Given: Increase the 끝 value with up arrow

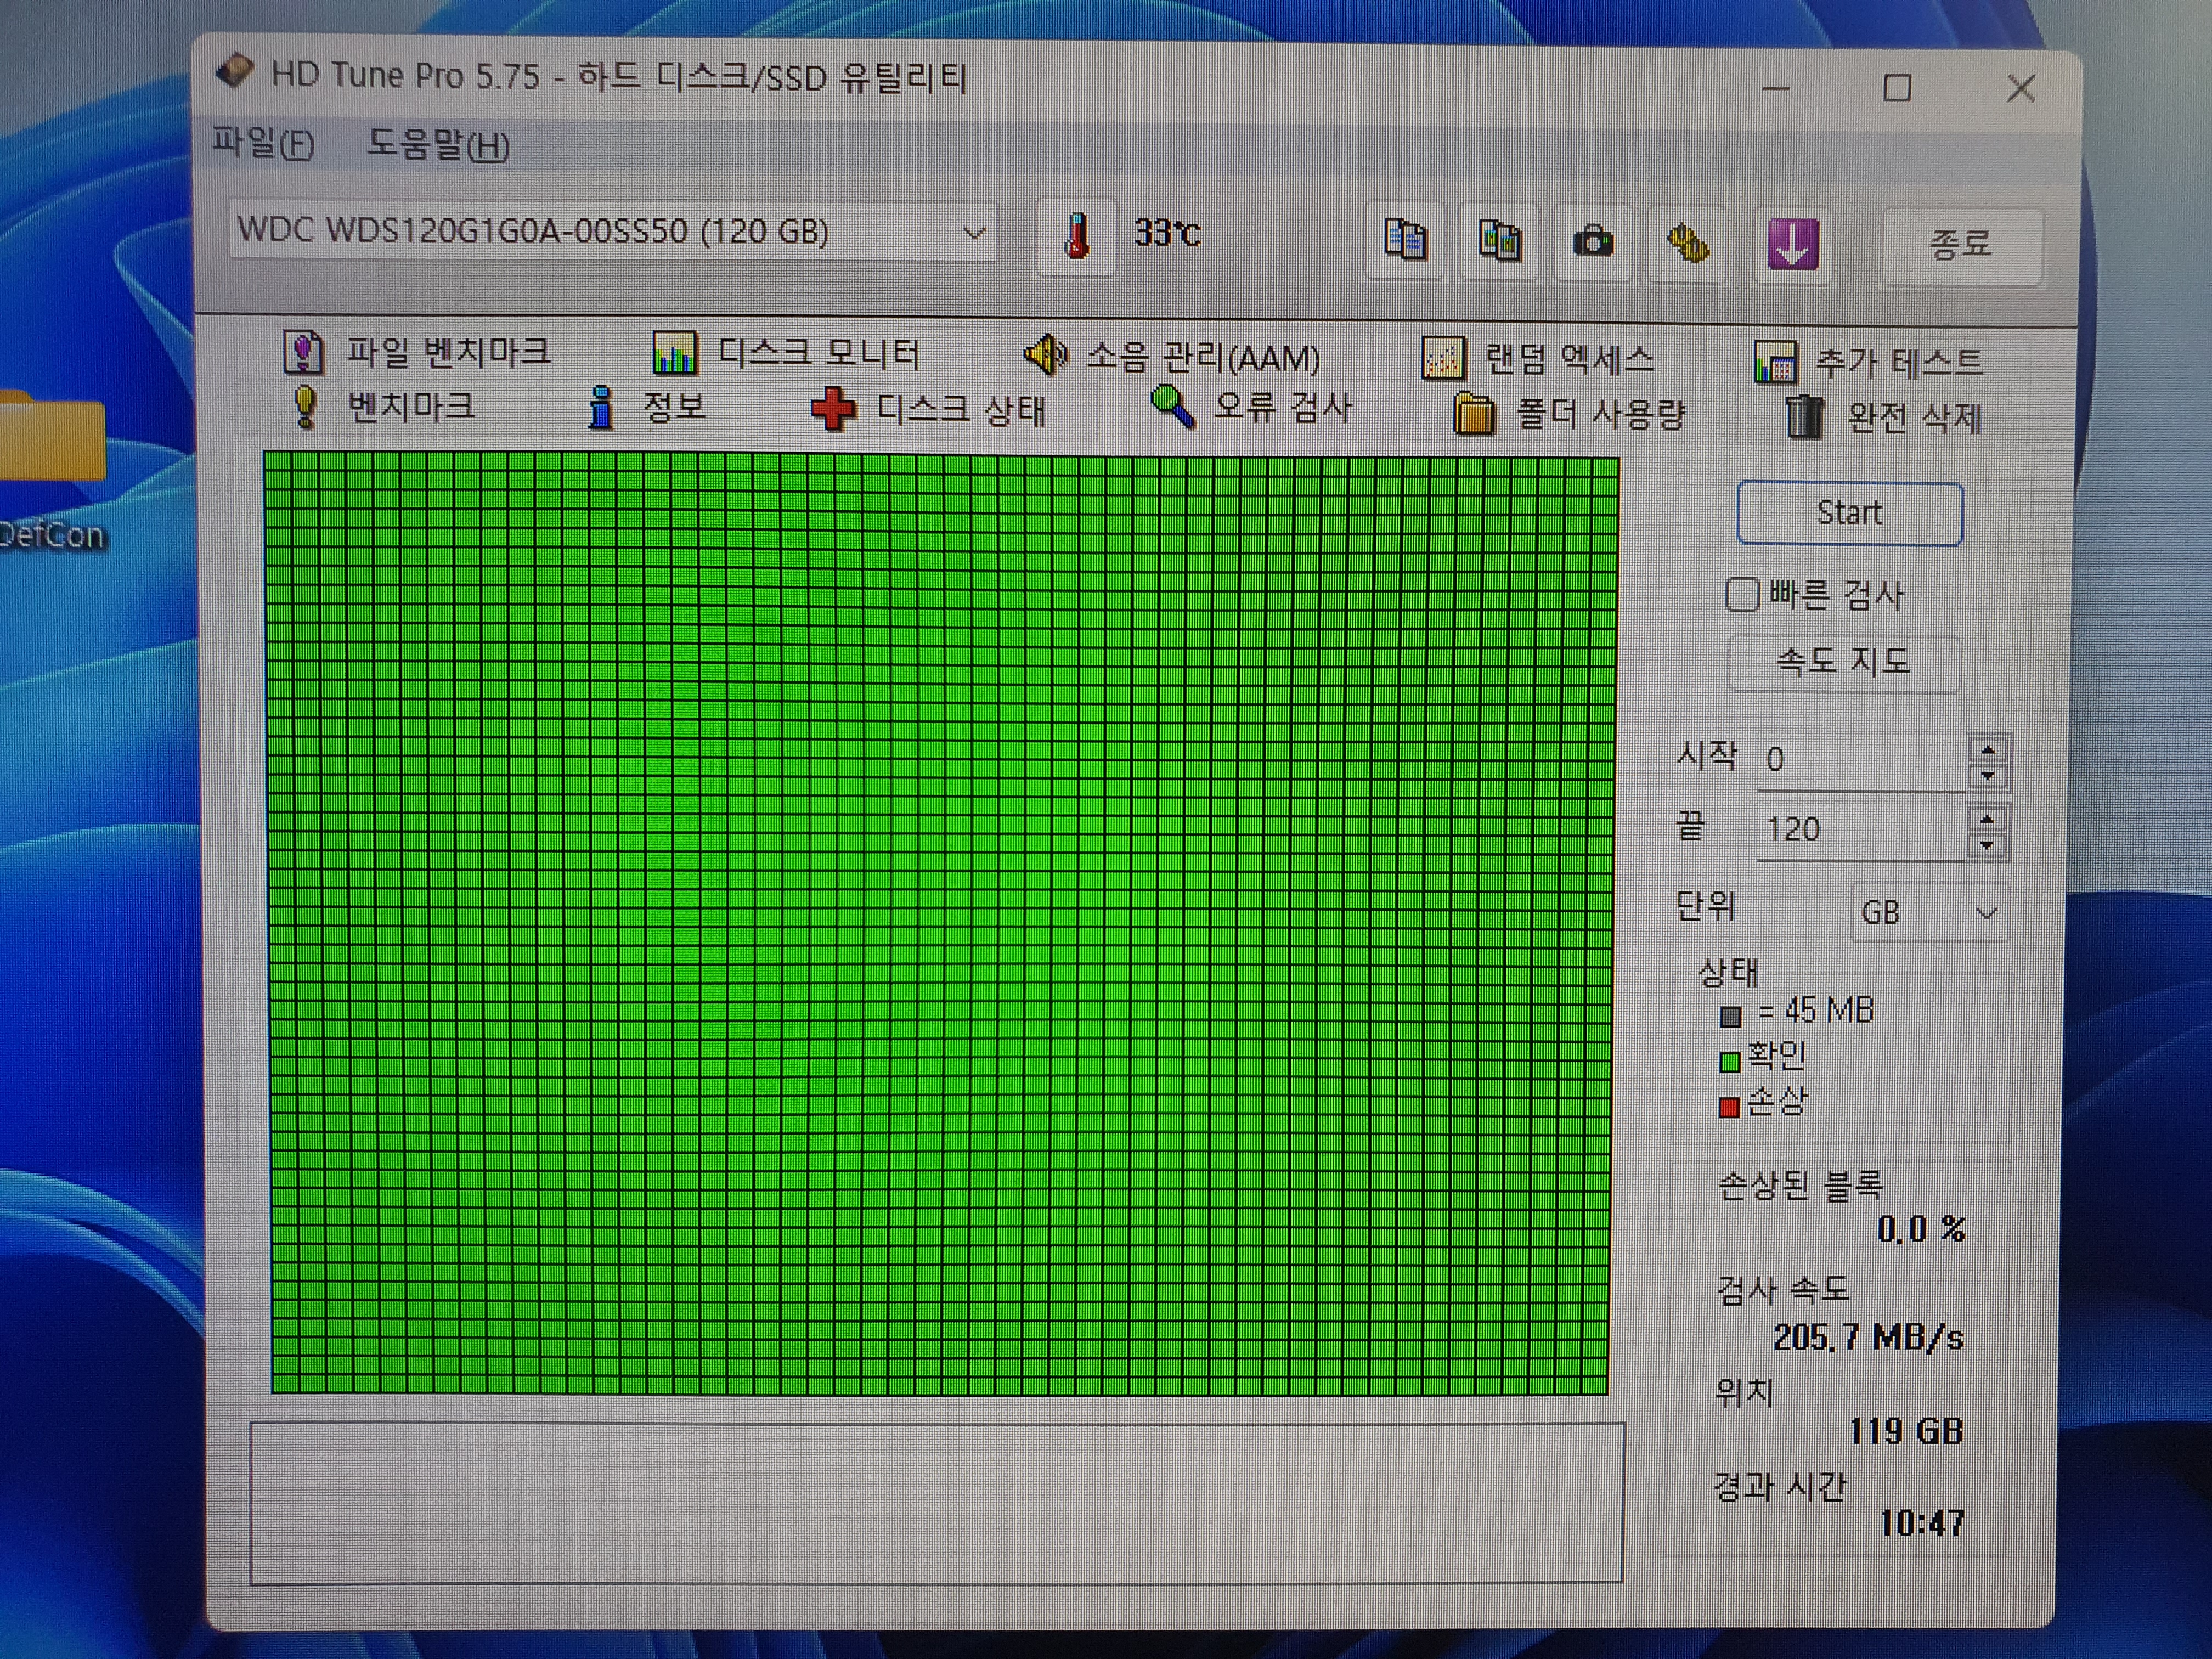Looking at the screenshot, I should click(x=1986, y=820).
